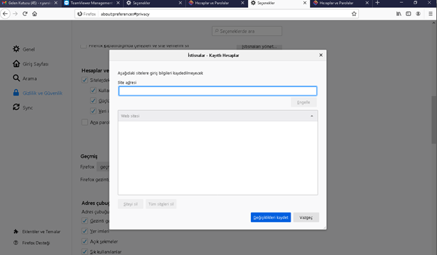
Task: Open the Firefox account icon
Action: pyautogui.click(x=418, y=14)
